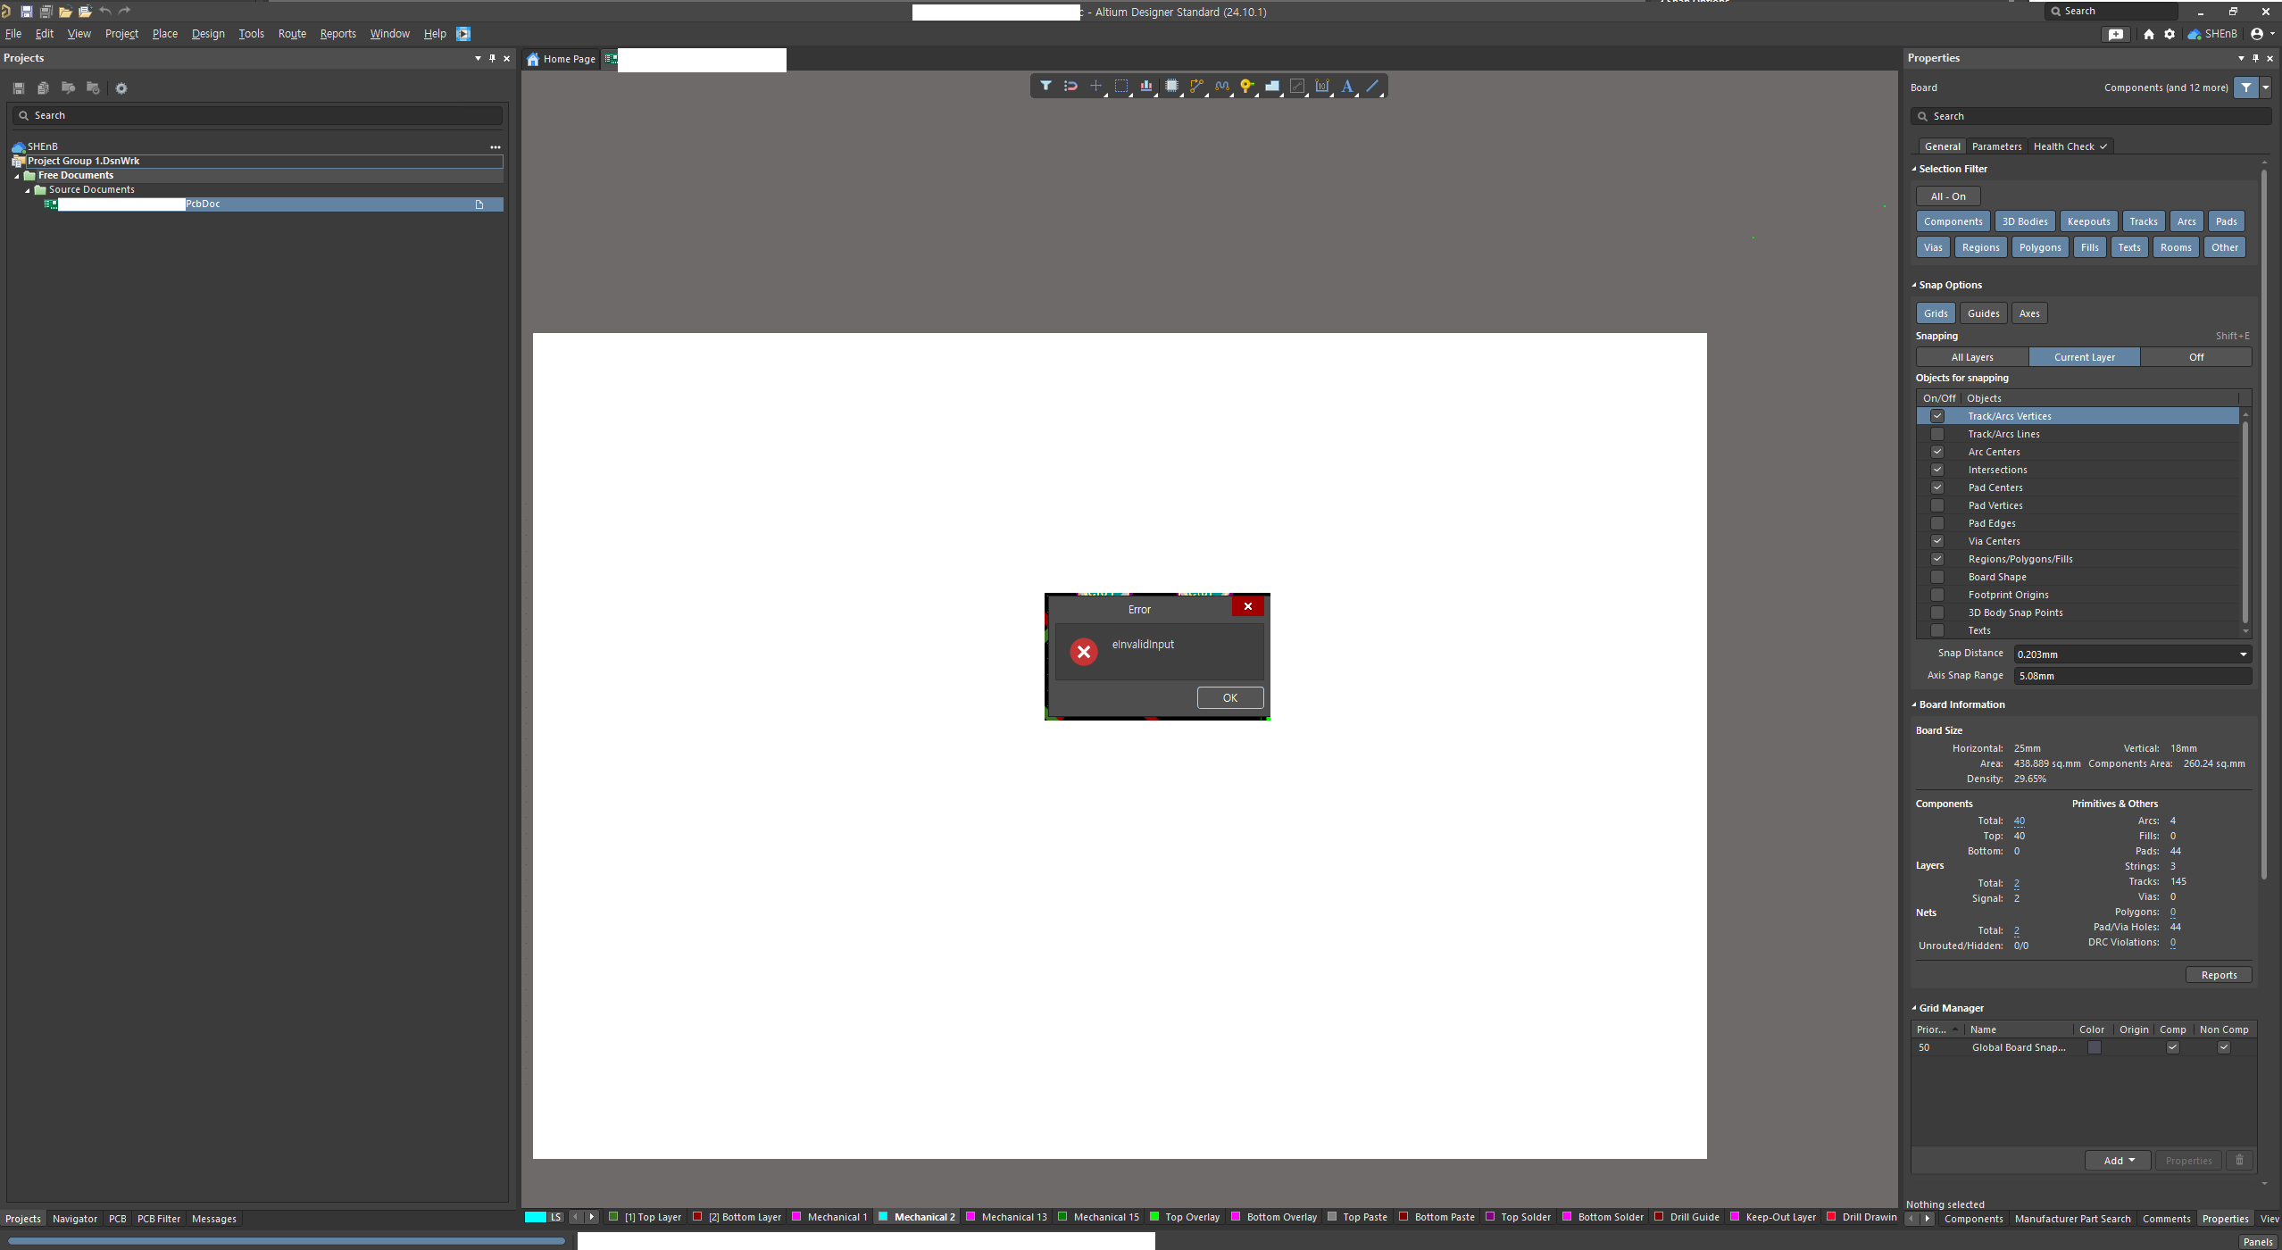
Task: Enable Board Shape snapping checkbox
Action: point(1936,577)
